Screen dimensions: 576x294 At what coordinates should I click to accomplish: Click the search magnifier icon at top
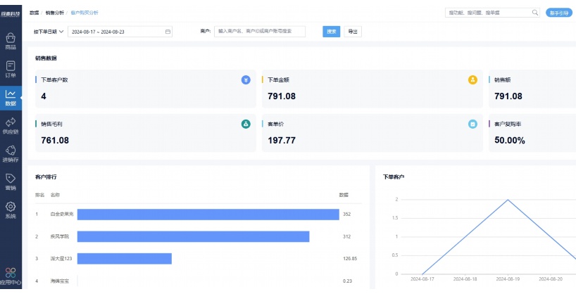click(534, 13)
